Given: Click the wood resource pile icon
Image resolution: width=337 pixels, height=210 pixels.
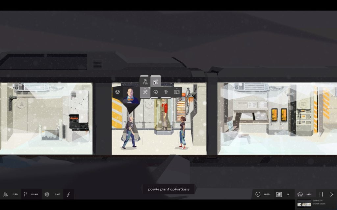Looking at the screenshot, I should [5, 194].
